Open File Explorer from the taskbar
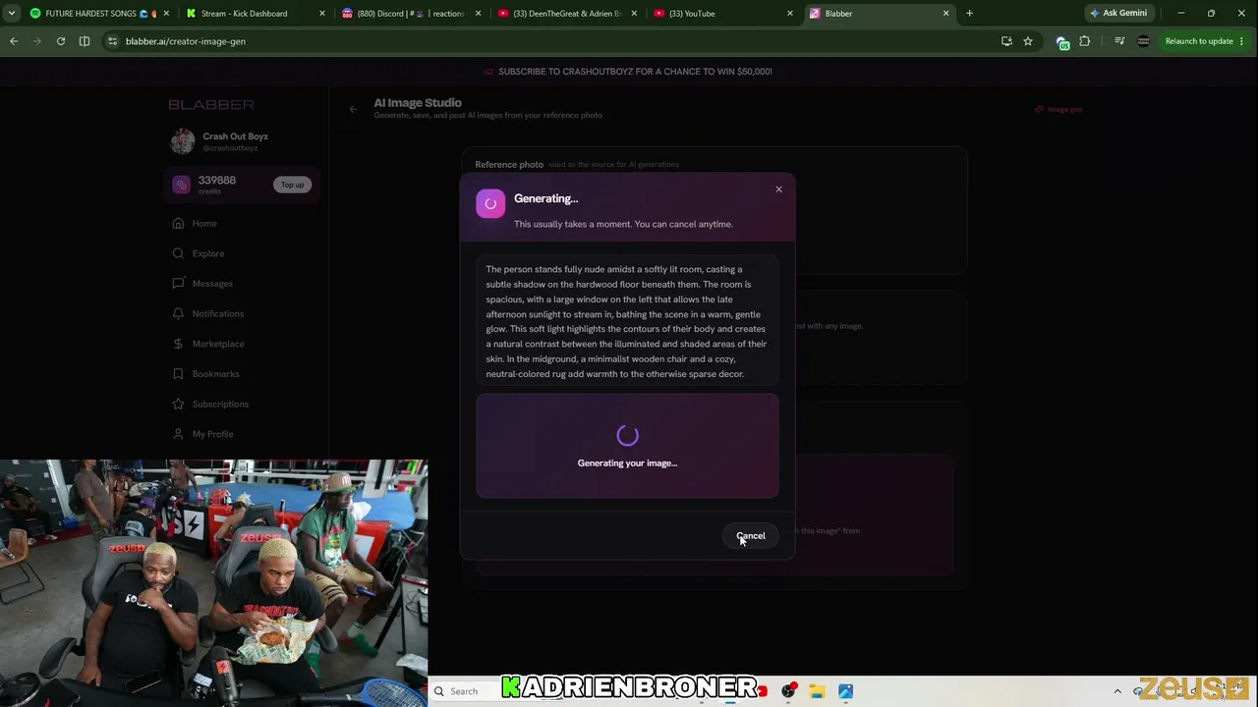Image resolution: width=1258 pixels, height=707 pixels. pos(817,691)
